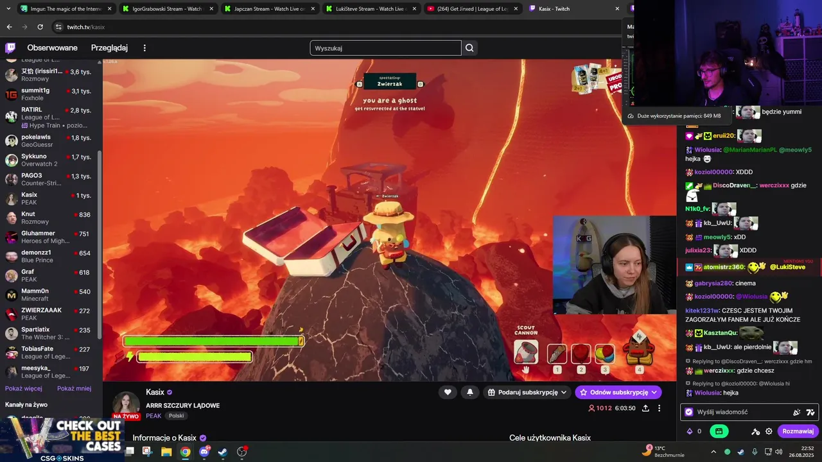Screen dimensions: 822x462
Task: Open chat settings gear icon
Action: (769, 431)
